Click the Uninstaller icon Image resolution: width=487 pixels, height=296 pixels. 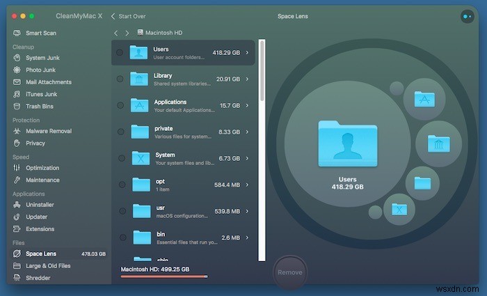17,204
